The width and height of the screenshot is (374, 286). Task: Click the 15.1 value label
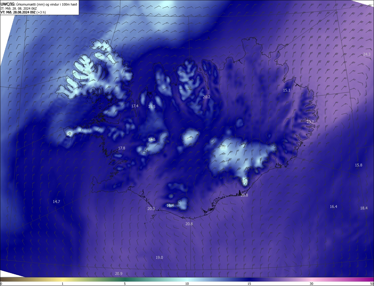pos(287,90)
